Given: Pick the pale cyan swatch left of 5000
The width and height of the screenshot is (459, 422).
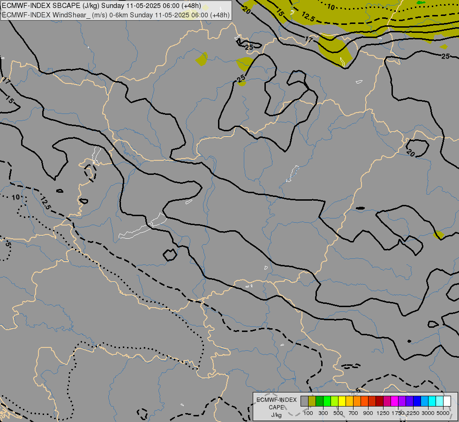Looking at the screenshot, I should pyautogui.click(x=440, y=401).
